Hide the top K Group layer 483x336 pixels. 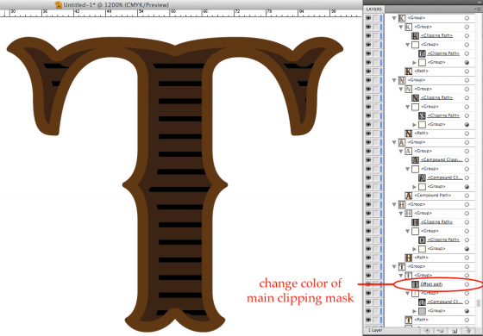[x=368, y=18]
